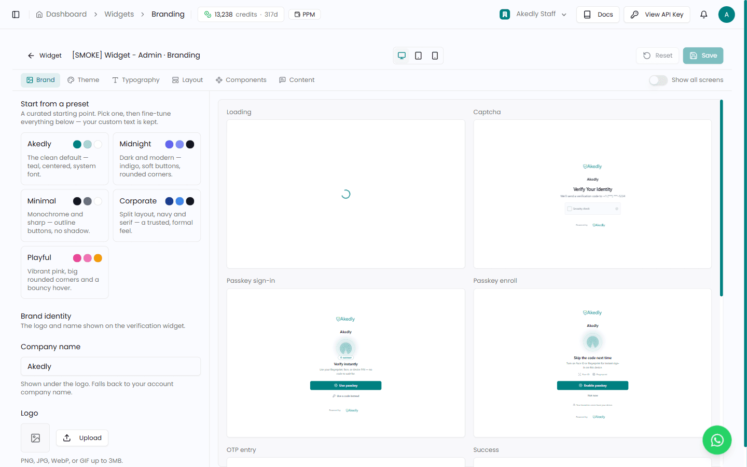Click the orange swatch in Playful preset
The height and width of the screenshot is (467, 747).
(x=98, y=258)
